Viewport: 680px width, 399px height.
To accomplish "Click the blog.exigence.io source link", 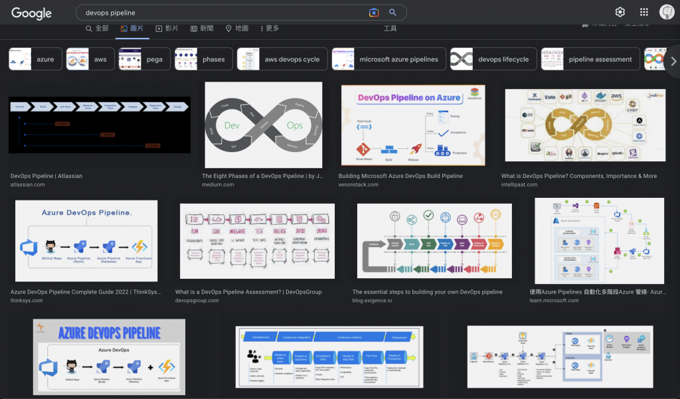I will point(372,301).
